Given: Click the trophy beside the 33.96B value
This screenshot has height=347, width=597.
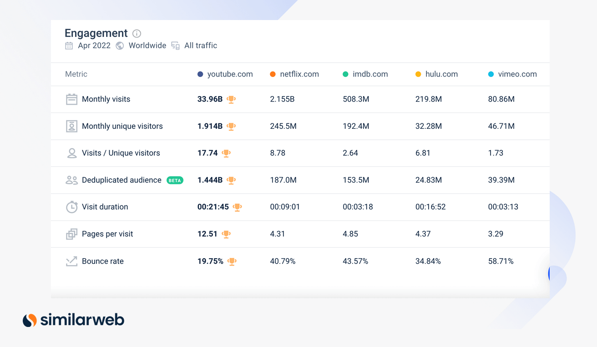Looking at the screenshot, I should coord(231,99).
